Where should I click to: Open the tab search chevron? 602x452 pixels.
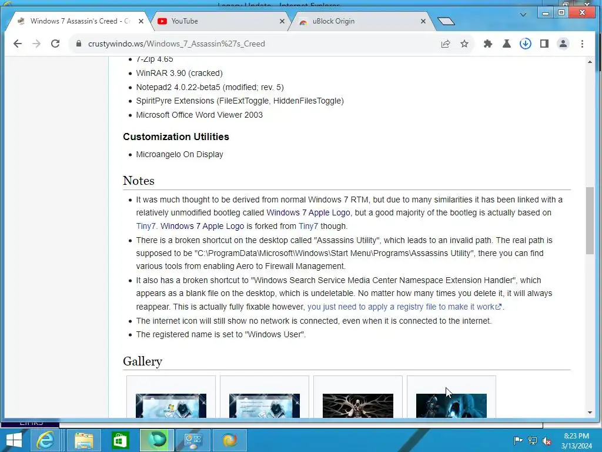(x=523, y=15)
